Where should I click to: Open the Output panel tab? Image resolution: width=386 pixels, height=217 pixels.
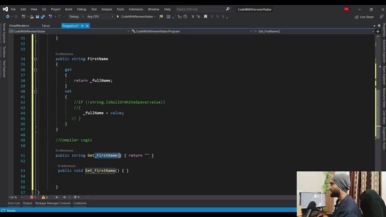coord(28,203)
